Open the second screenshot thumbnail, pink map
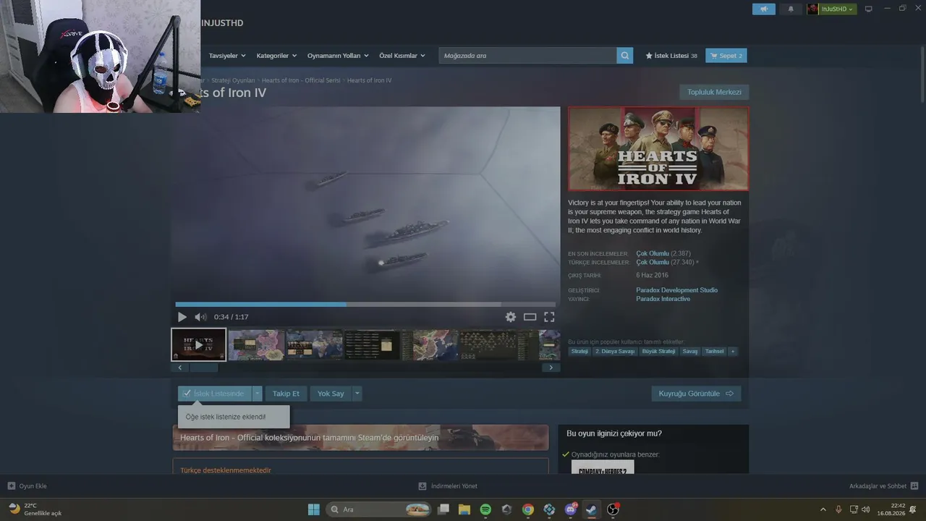This screenshot has height=521, width=926. [x=256, y=344]
